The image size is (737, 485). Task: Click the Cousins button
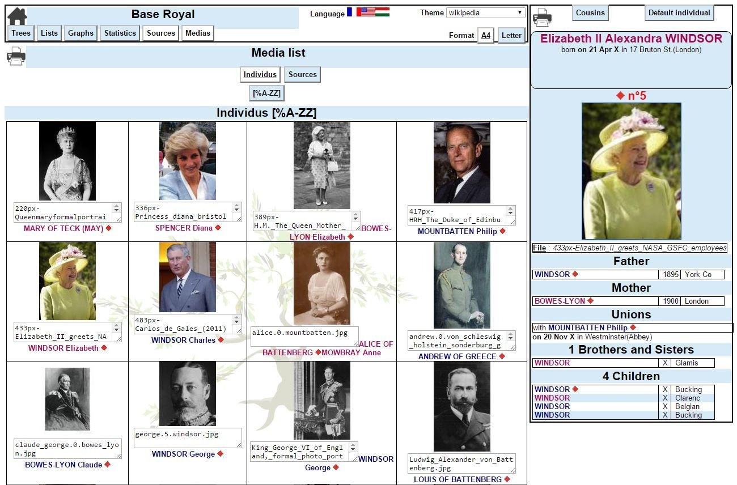click(x=590, y=12)
